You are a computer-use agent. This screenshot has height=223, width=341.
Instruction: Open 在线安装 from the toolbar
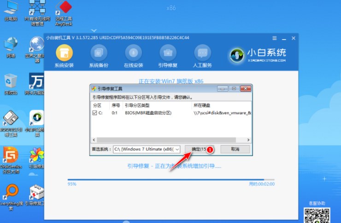click(134, 53)
